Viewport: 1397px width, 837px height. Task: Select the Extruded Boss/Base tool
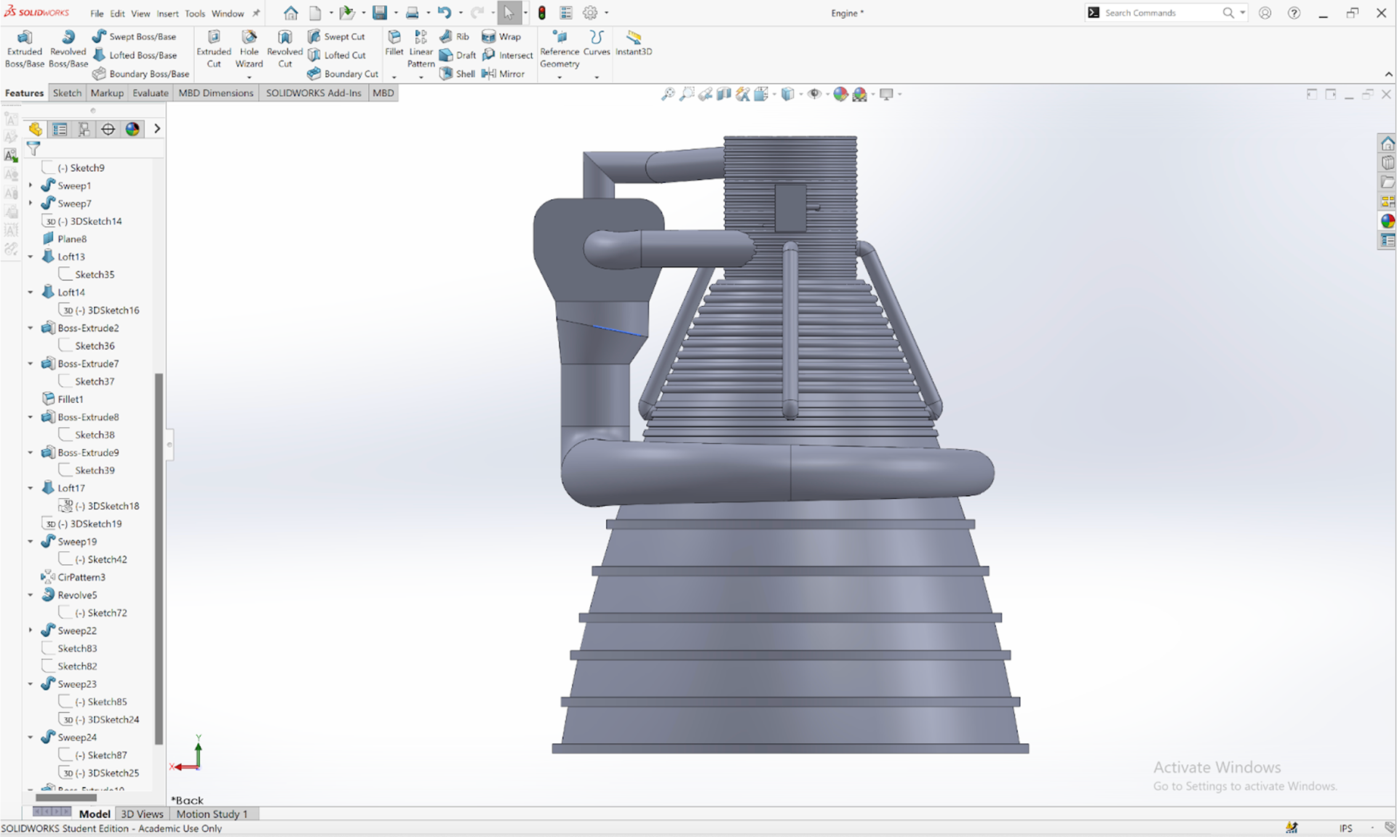pyautogui.click(x=24, y=49)
